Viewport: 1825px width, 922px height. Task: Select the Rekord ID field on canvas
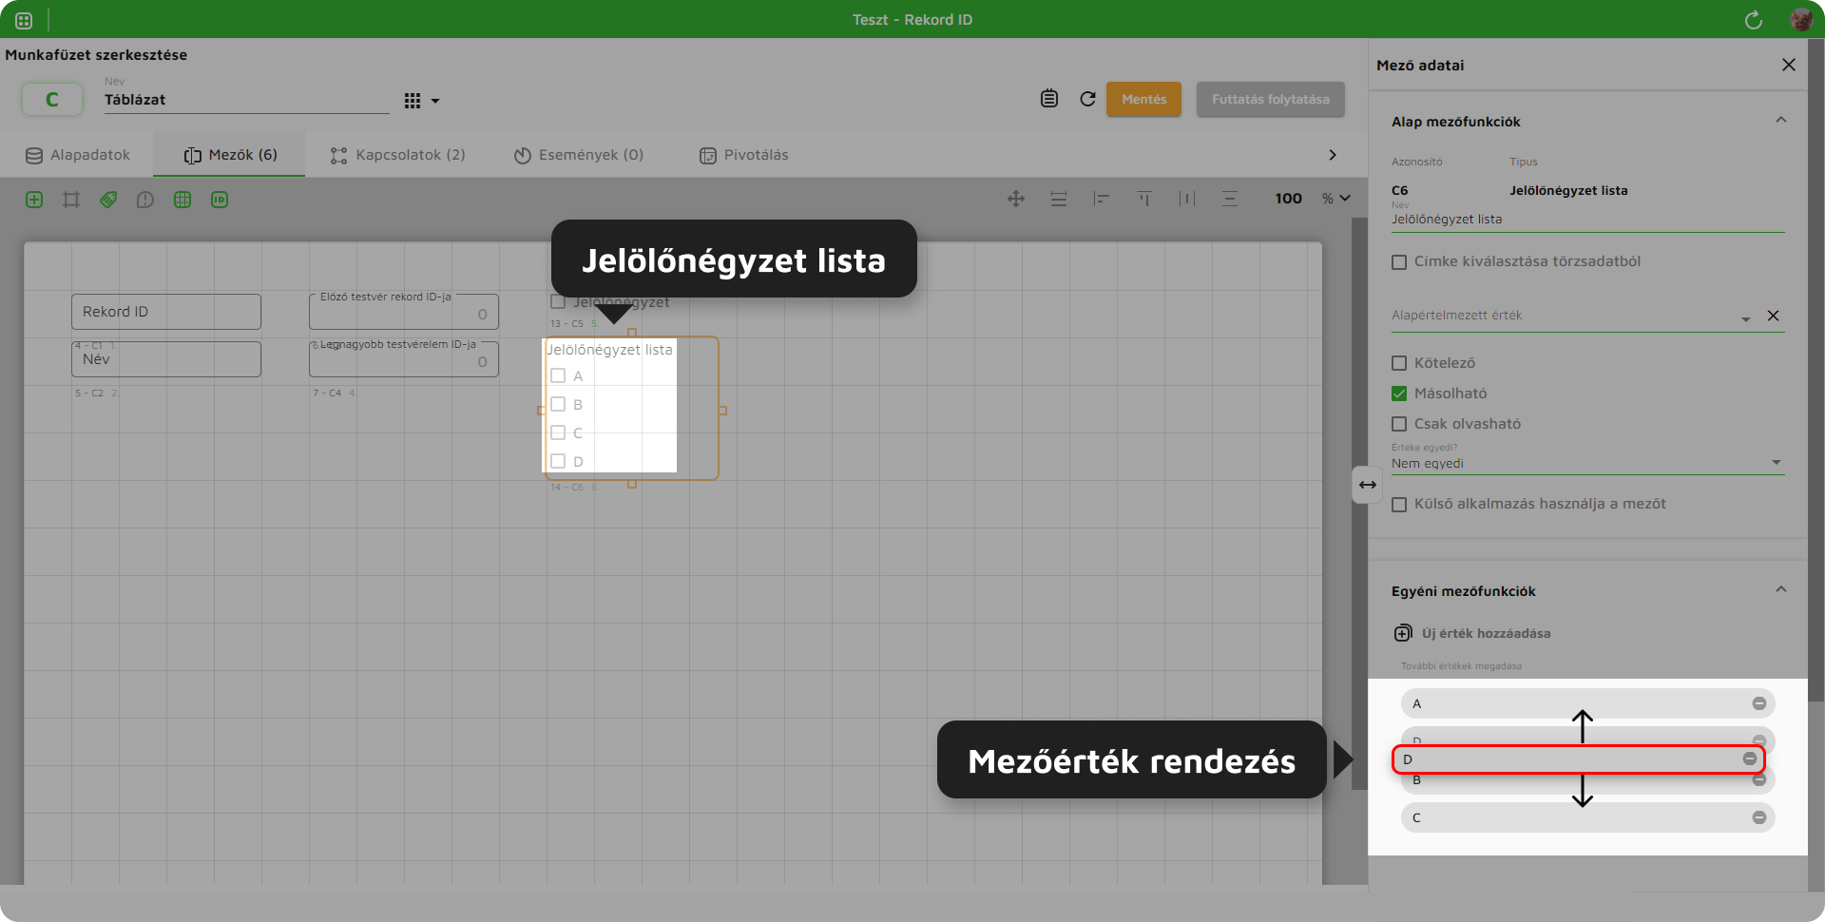[166, 312]
